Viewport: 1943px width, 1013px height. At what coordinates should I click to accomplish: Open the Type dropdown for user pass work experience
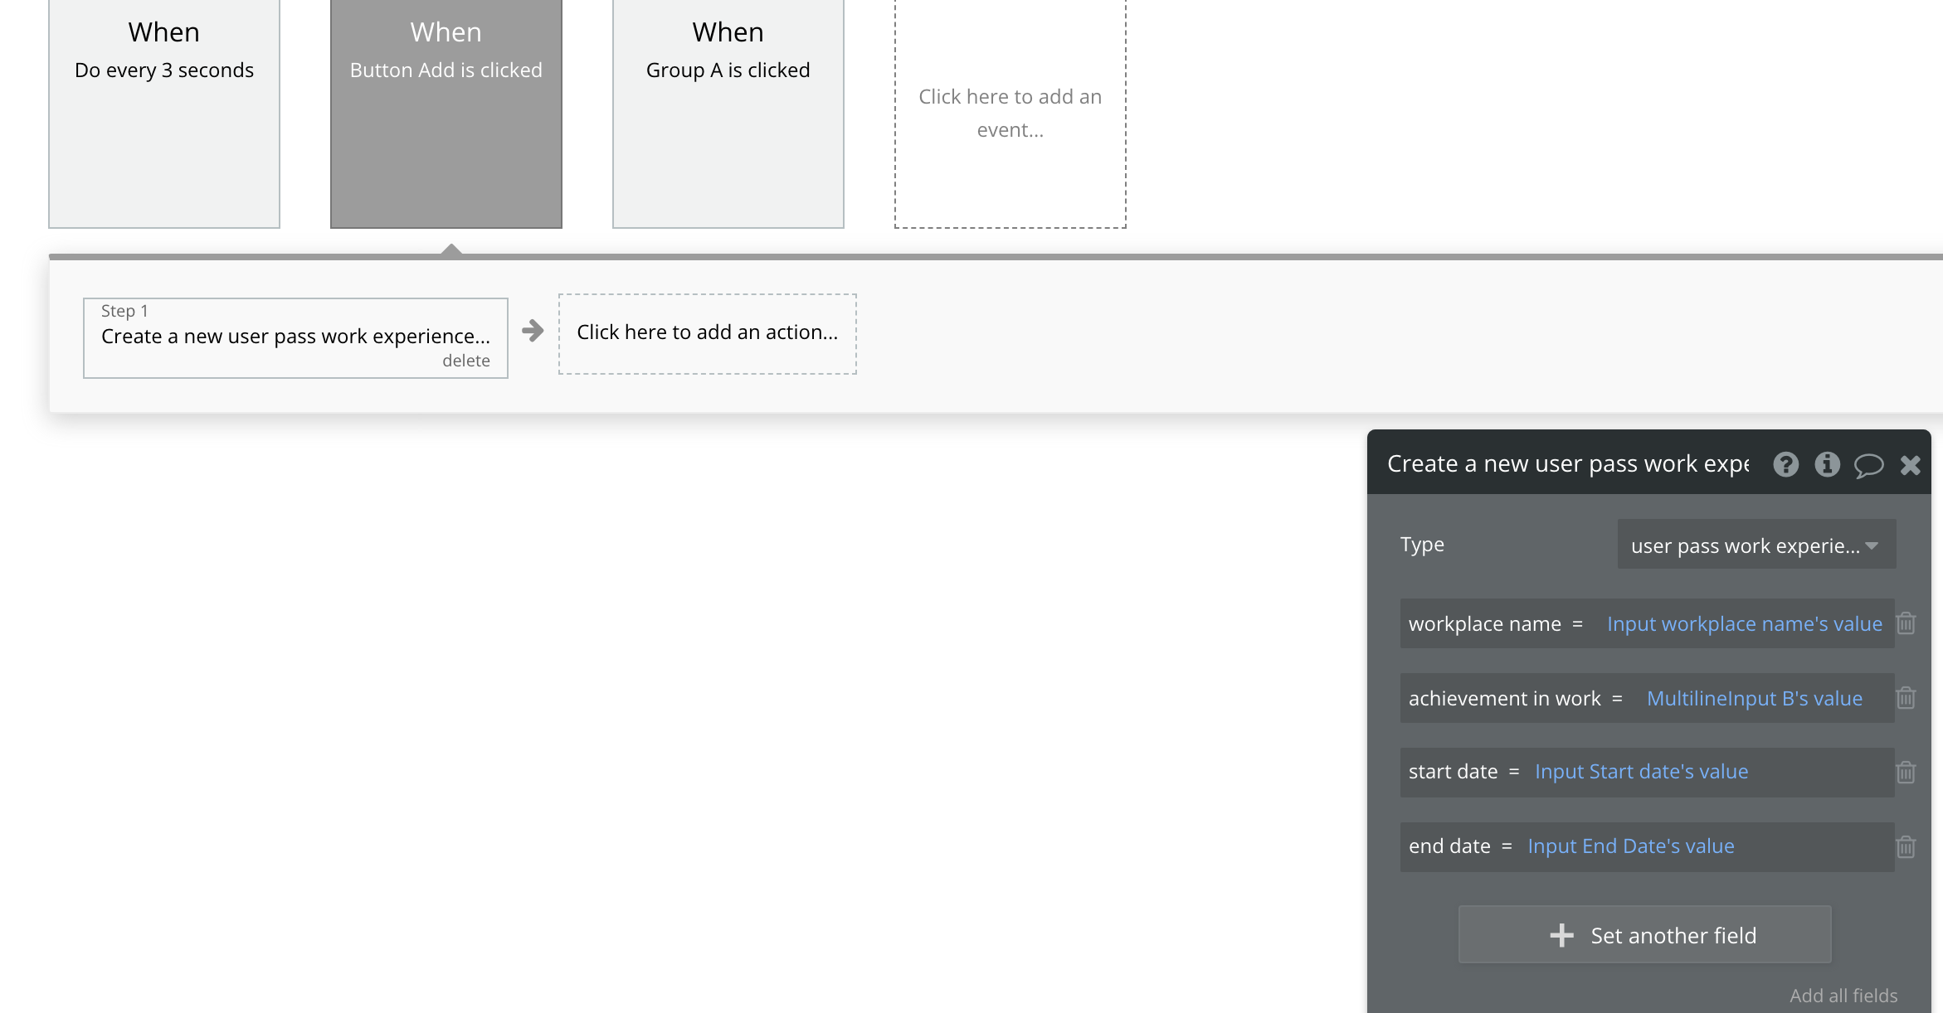[x=1756, y=545]
